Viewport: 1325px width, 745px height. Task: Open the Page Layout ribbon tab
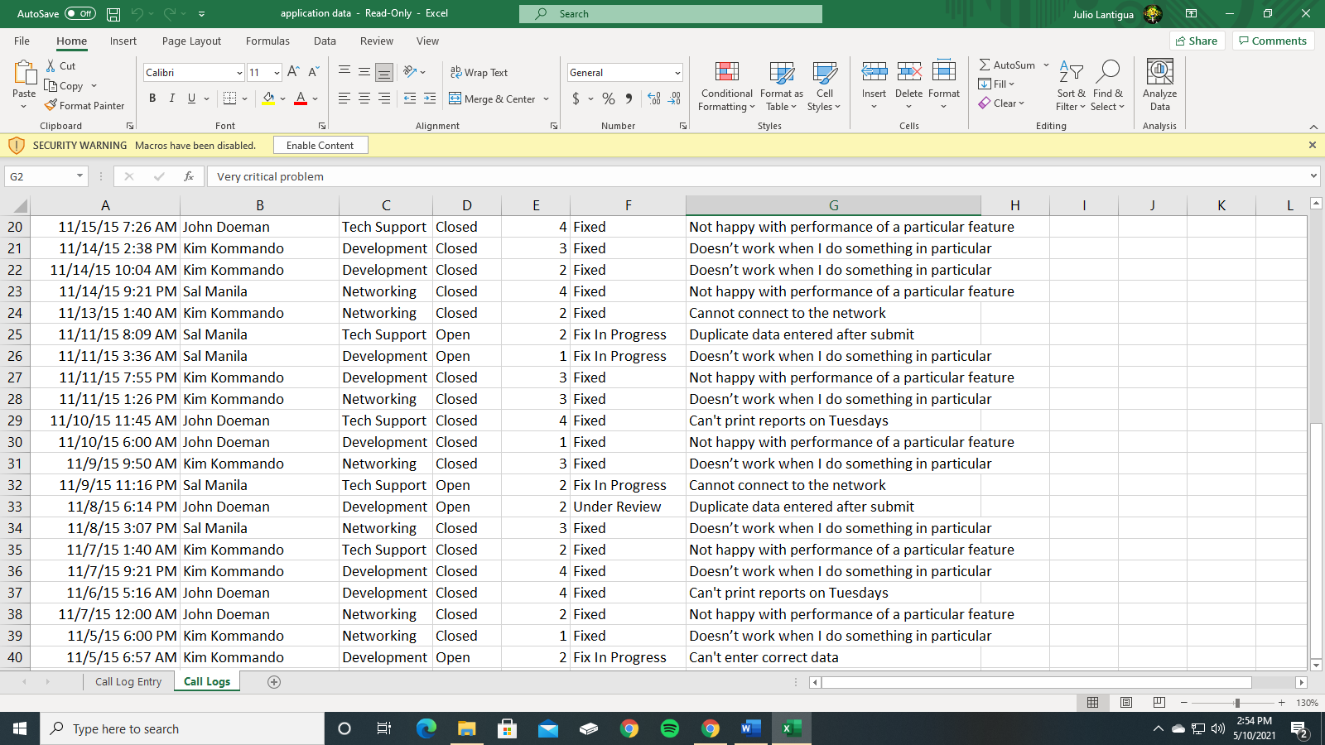coord(191,41)
